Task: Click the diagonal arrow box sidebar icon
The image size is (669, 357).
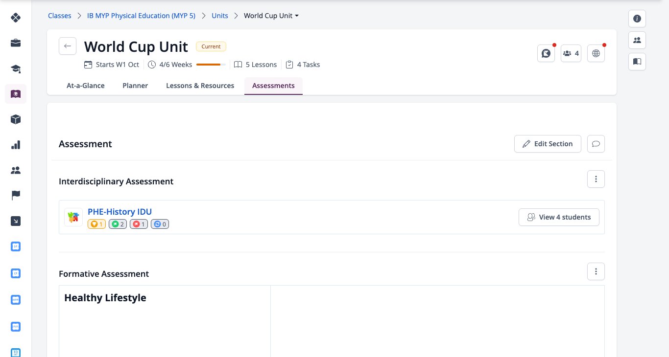Action: pos(16,221)
